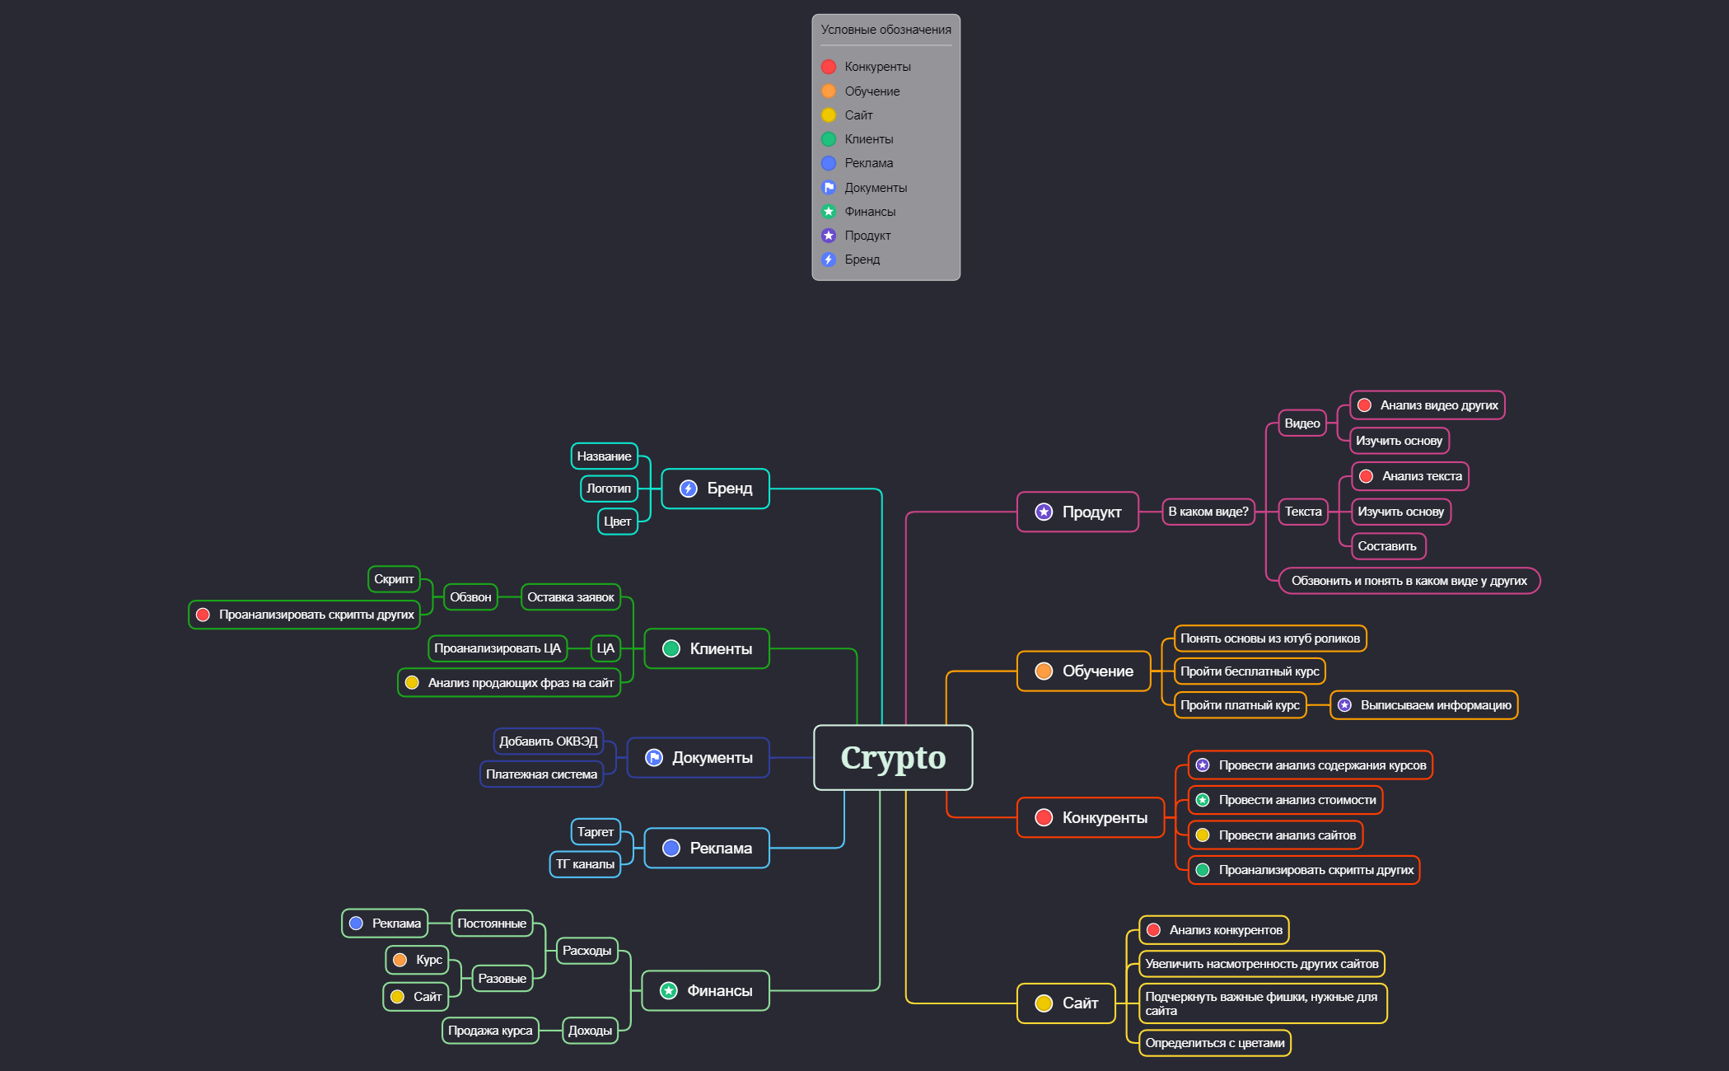Screen dimensions: 1729x1071
Task: Click the star icon on the Продукт node
Action: tap(1044, 512)
